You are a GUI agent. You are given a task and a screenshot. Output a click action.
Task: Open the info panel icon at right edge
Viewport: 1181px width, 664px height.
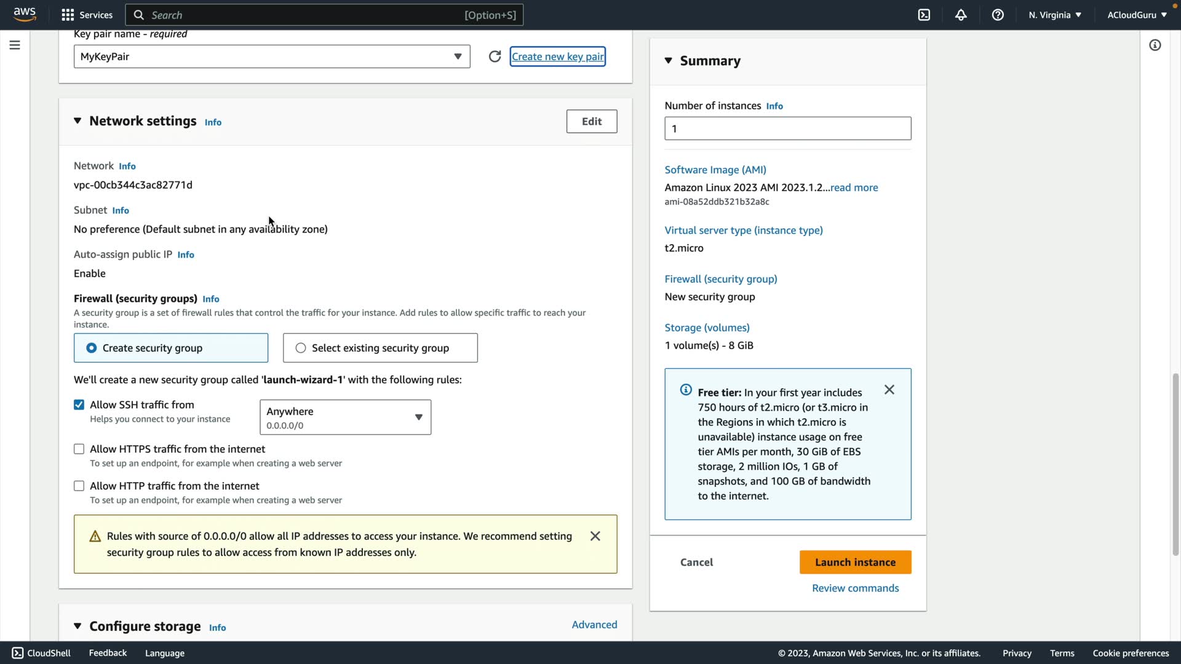1155,45
